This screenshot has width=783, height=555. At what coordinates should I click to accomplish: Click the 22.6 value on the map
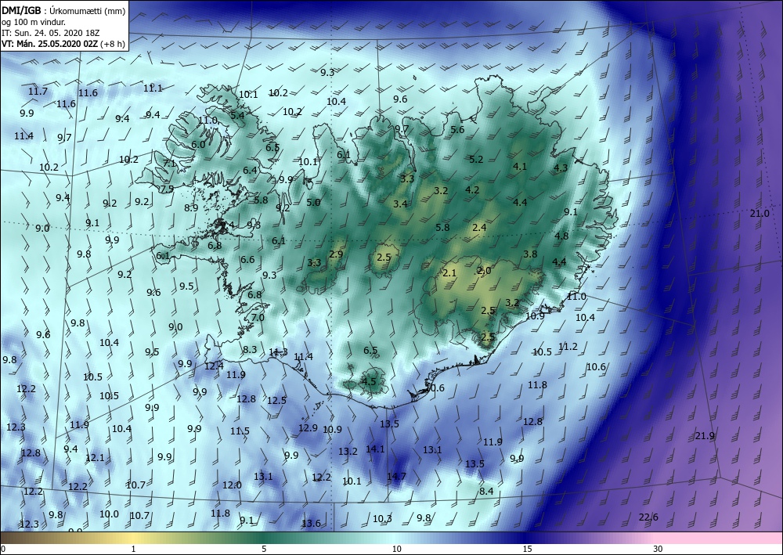(x=648, y=517)
